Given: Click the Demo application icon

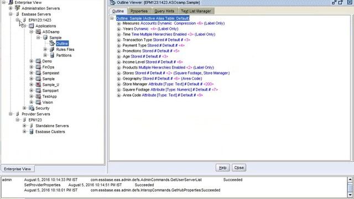Looking at the screenshot, I should coord(38,61).
